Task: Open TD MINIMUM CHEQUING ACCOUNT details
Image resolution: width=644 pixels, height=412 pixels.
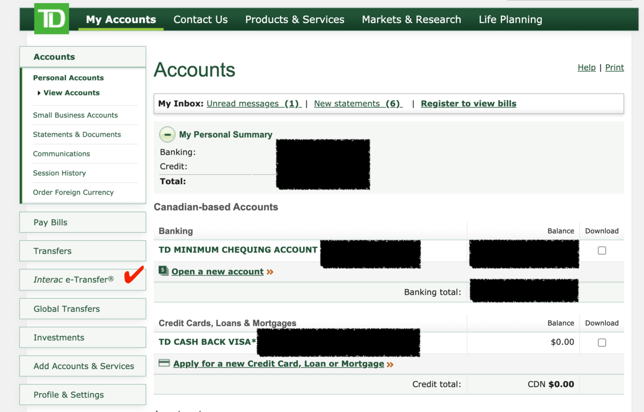Action: click(238, 250)
